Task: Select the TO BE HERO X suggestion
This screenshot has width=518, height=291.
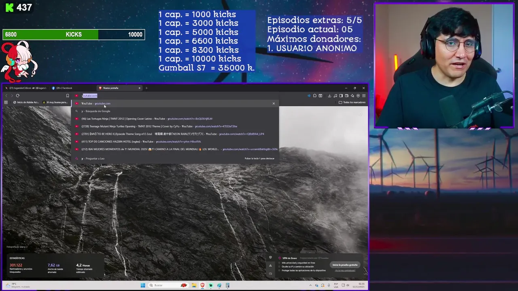Action: pos(176,134)
